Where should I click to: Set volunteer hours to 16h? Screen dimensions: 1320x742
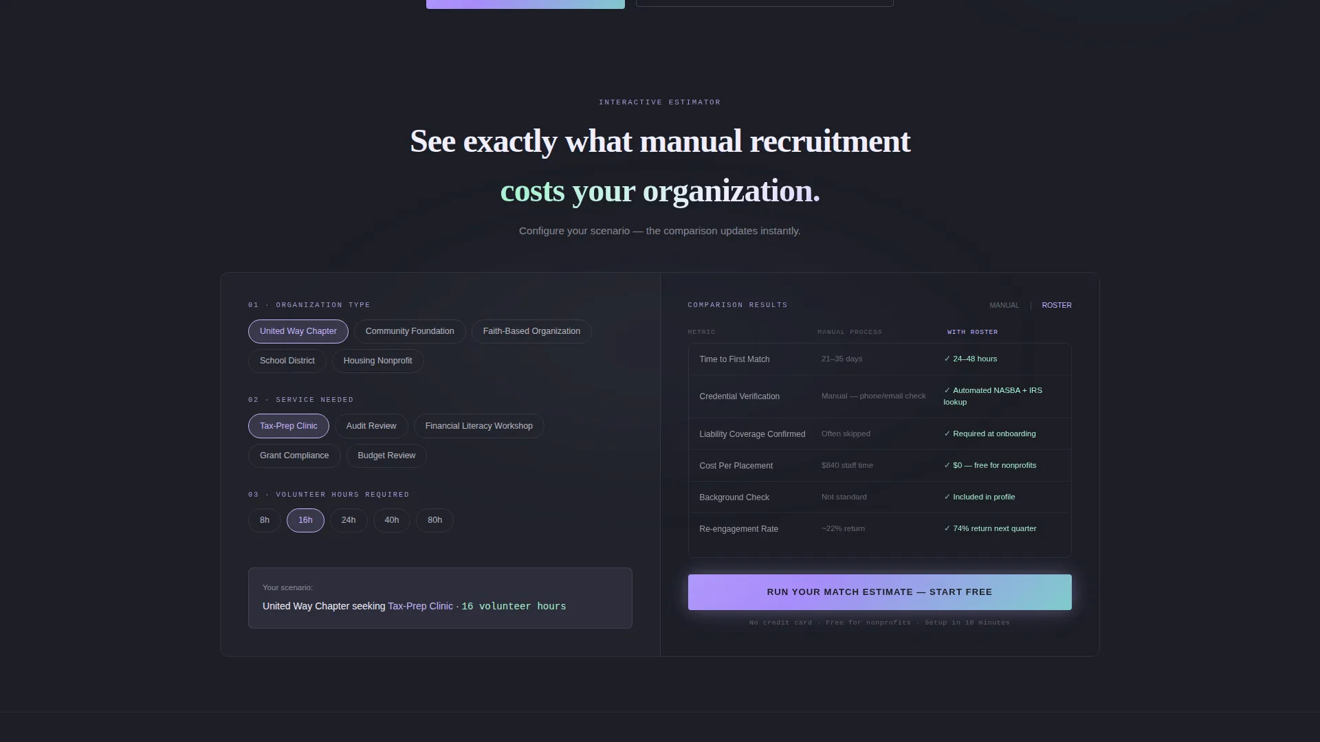click(x=305, y=520)
